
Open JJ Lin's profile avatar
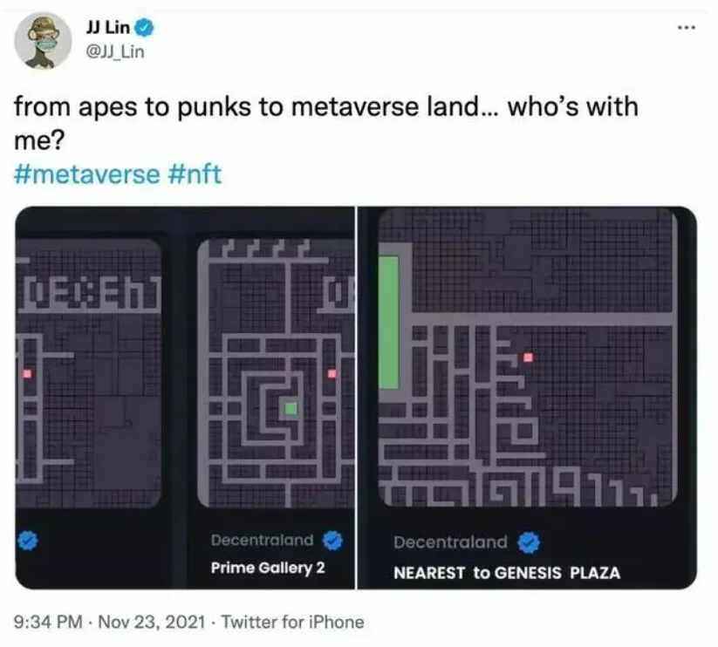click(43, 41)
